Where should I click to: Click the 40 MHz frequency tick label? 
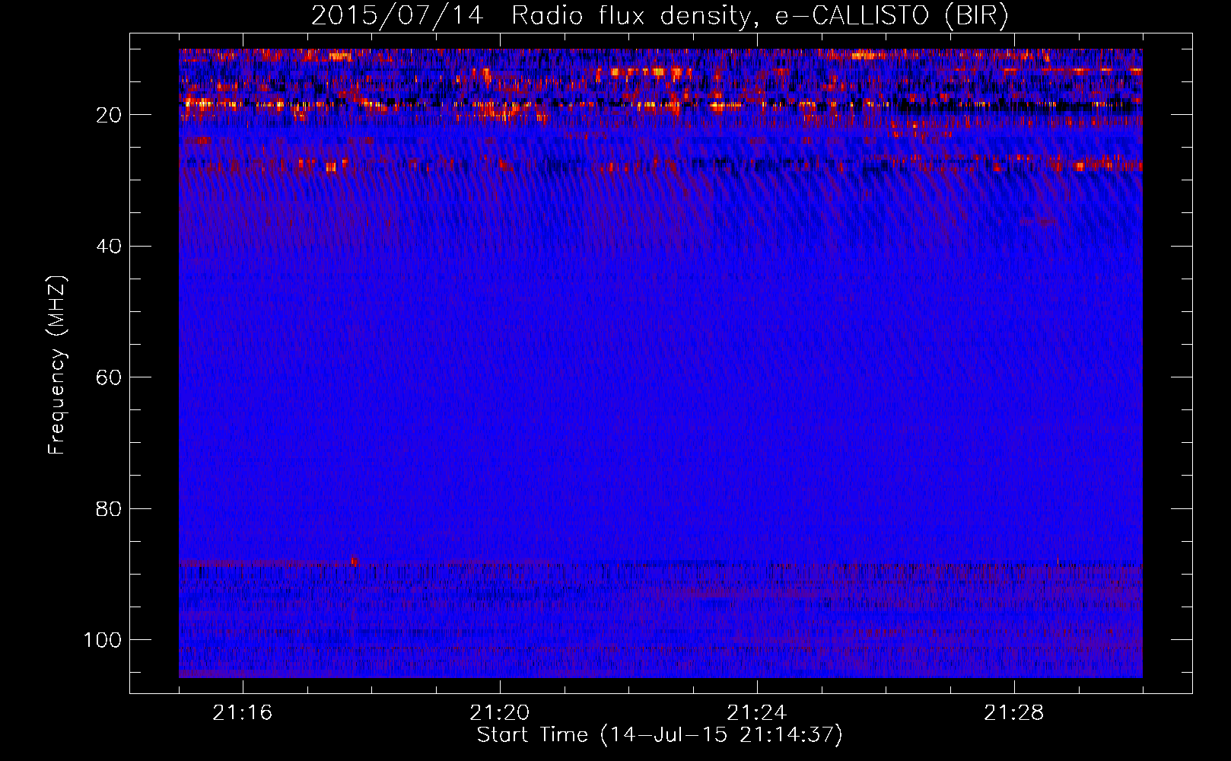tap(109, 247)
